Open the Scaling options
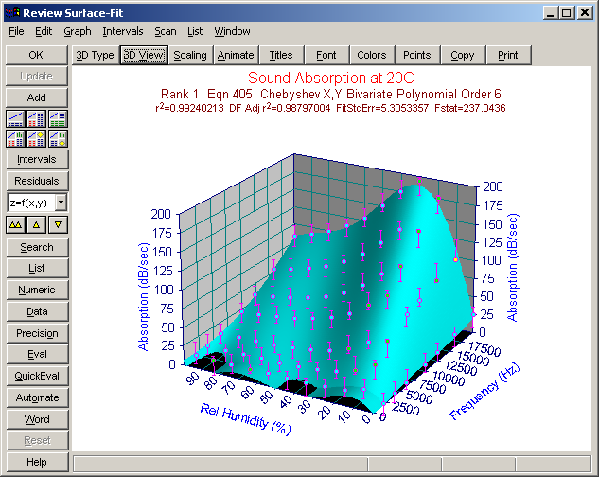Viewport: 599px width, 477px height. coord(190,55)
